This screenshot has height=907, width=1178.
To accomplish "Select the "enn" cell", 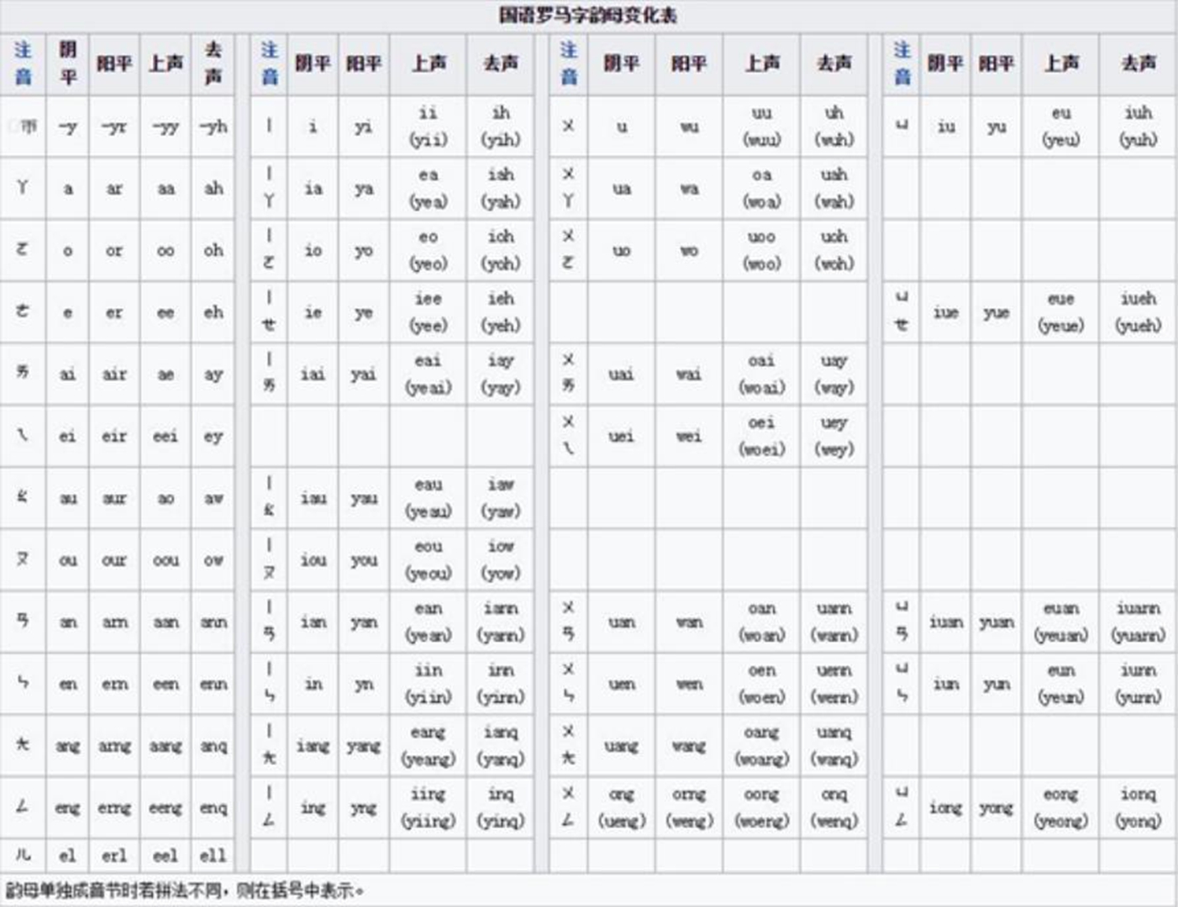I will tap(213, 684).
